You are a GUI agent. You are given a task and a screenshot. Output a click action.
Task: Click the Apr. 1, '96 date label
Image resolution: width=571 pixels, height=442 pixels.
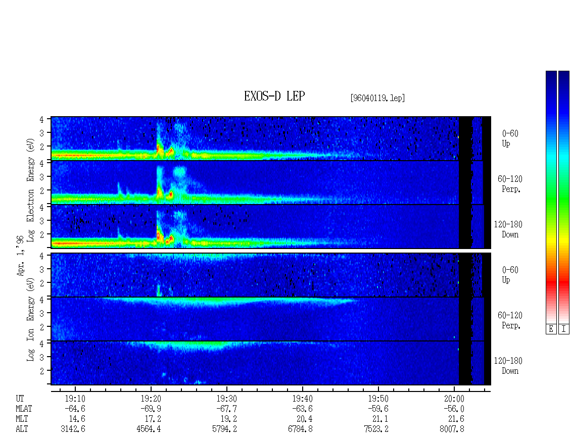point(21,256)
